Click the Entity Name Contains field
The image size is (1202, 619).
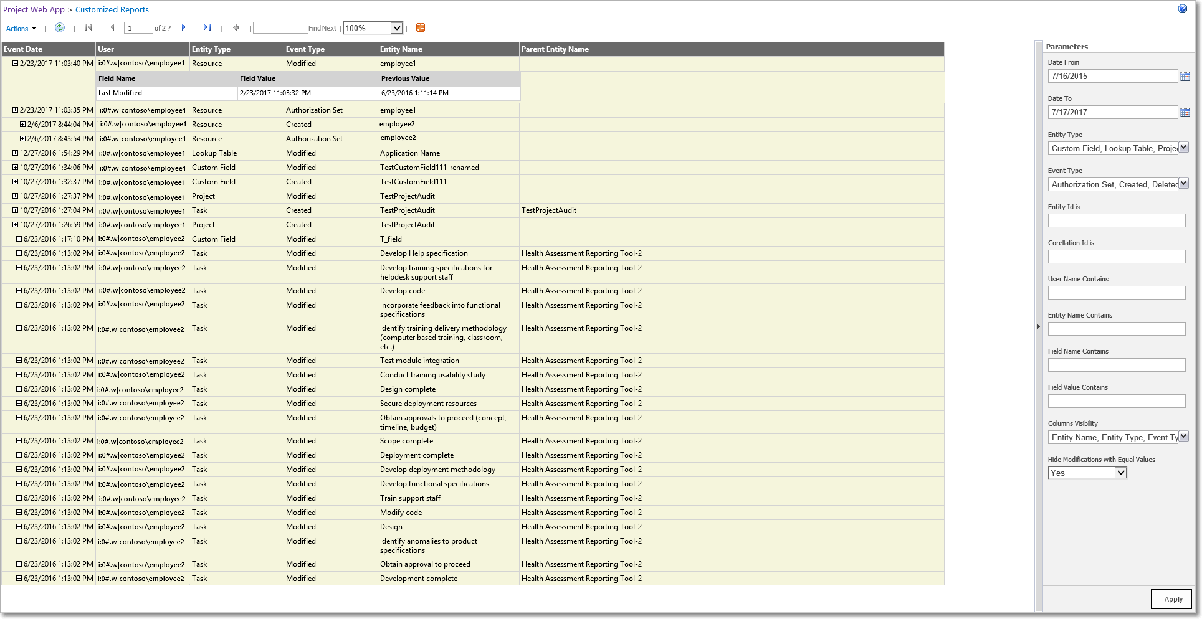pos(1117,329)
